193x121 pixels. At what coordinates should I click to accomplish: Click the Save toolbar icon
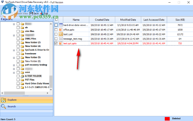coord(31,14)
